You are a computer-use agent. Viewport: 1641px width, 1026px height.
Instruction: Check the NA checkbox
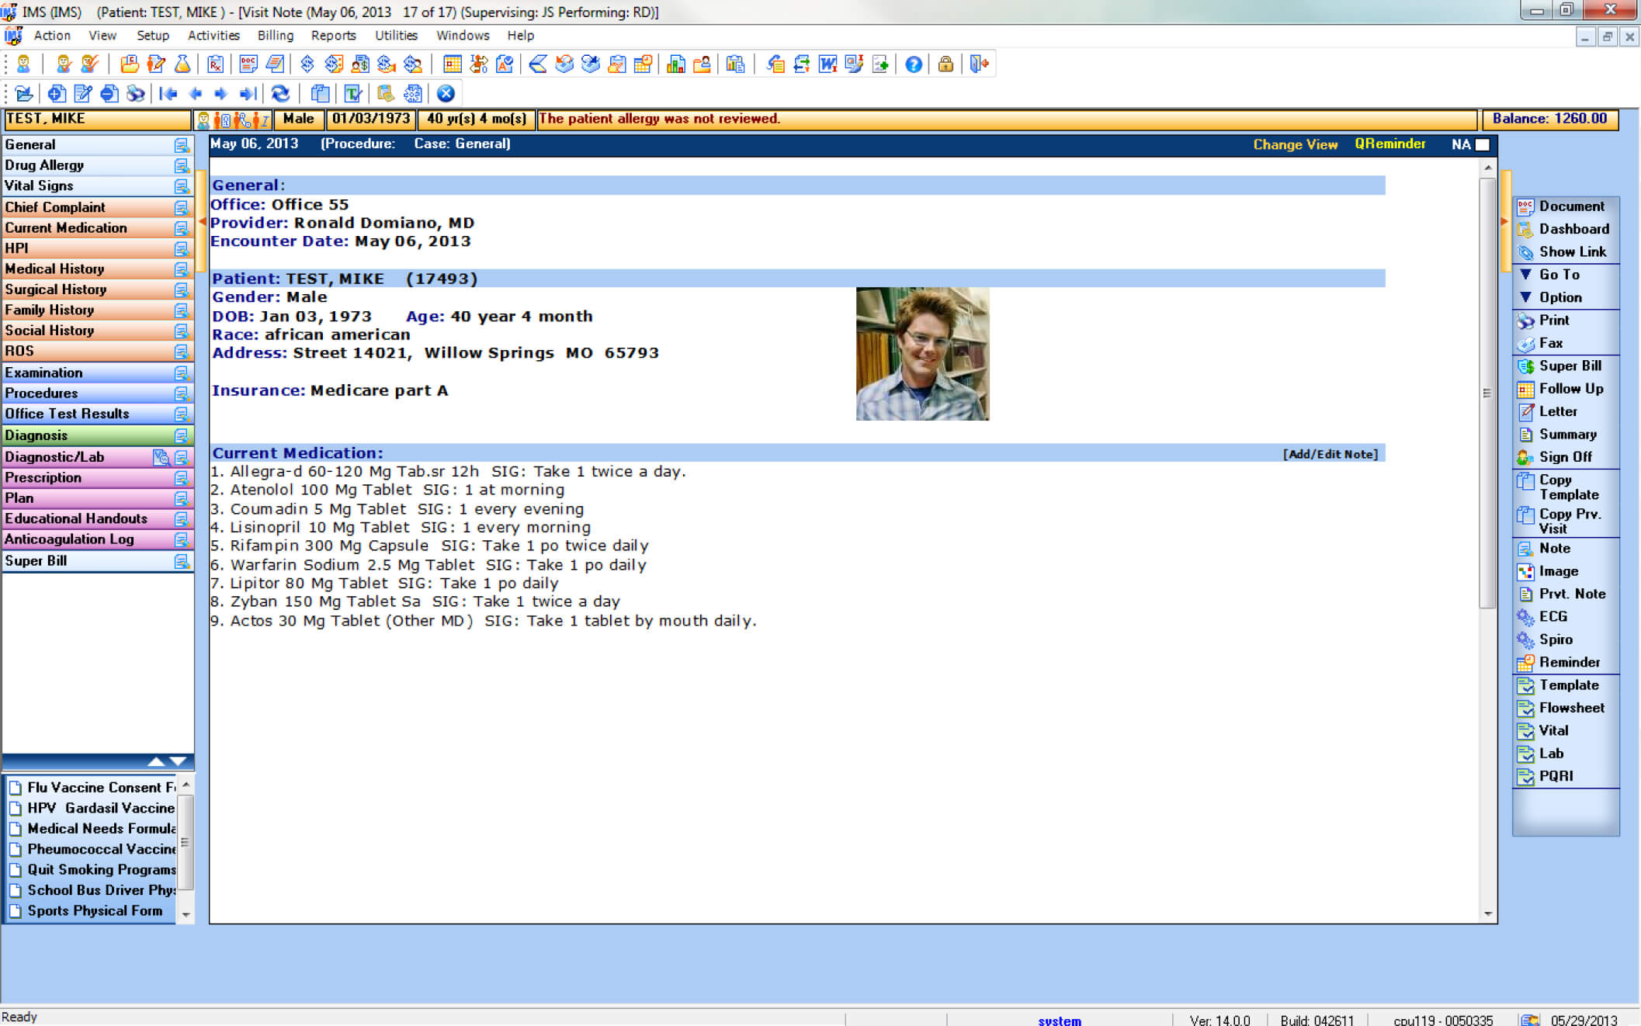[1482, 144]
